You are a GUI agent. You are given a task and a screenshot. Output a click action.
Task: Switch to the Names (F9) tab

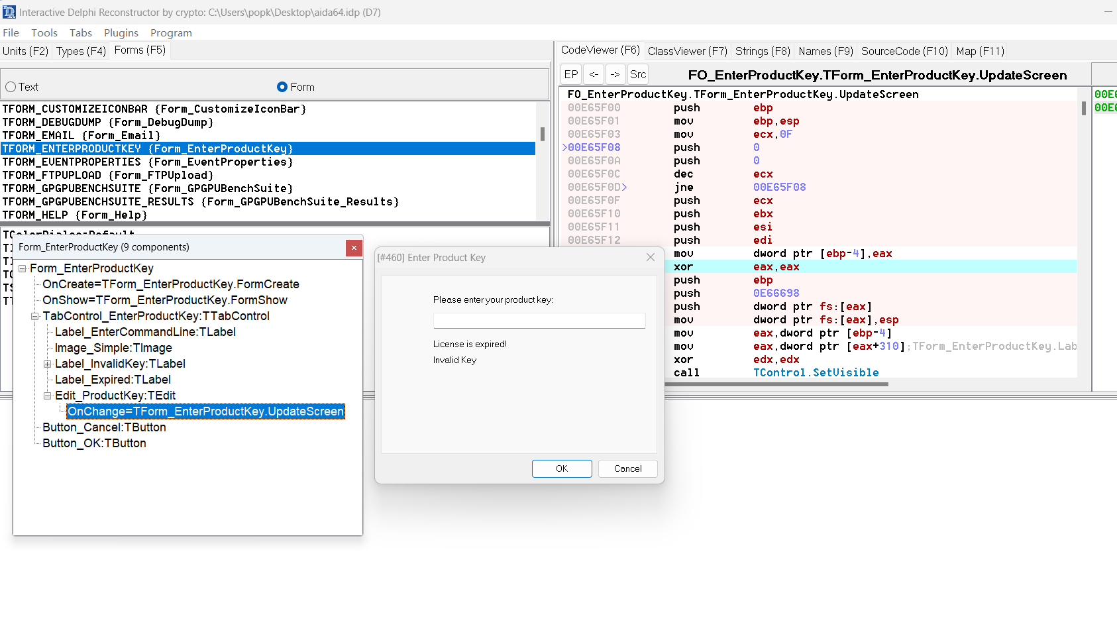tap(825, 51)
